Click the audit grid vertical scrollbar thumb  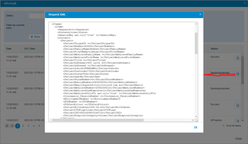pyautogui.click(x=243, y=70)
